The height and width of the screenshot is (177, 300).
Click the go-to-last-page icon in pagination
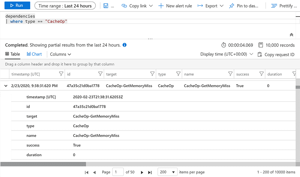click(x=150, y=172)
